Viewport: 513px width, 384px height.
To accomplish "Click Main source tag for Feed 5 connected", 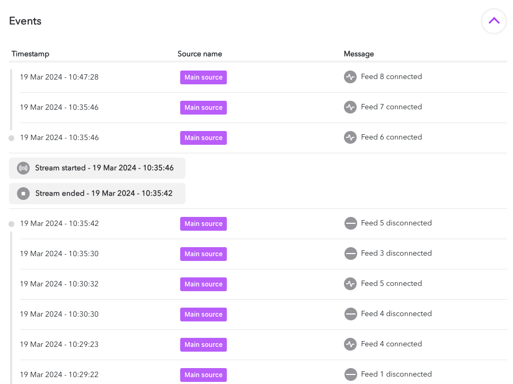I will pyautogui.click(x=204, y=284).
